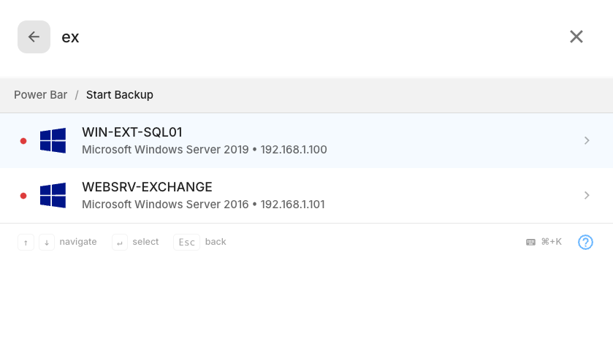Click the Windows logo for WIN-EXT-SQL01

53,140
